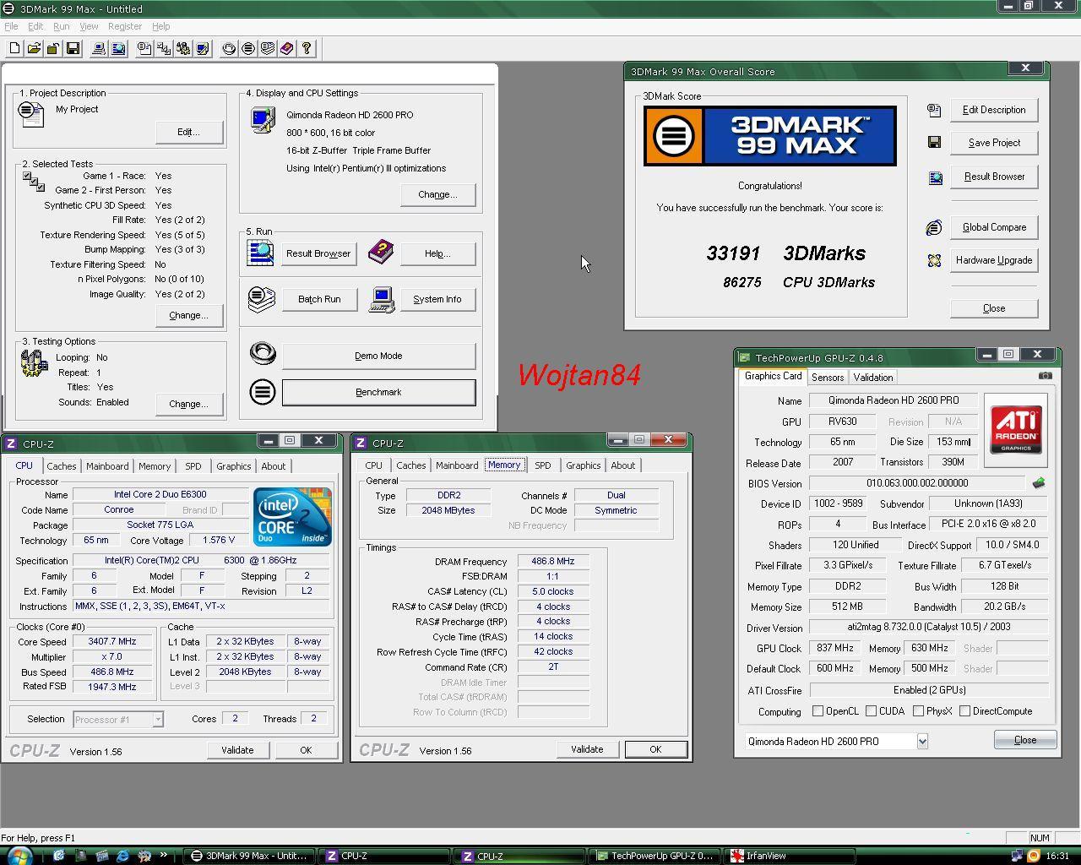Open the File menu
This screenshot has height=865, width=1081.
tap(11, 26)
